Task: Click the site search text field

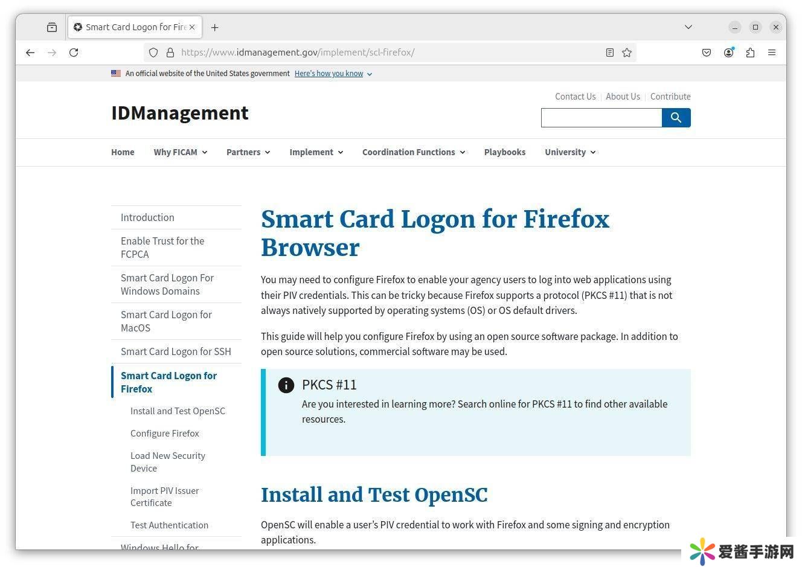Action: tap(601, 118)
